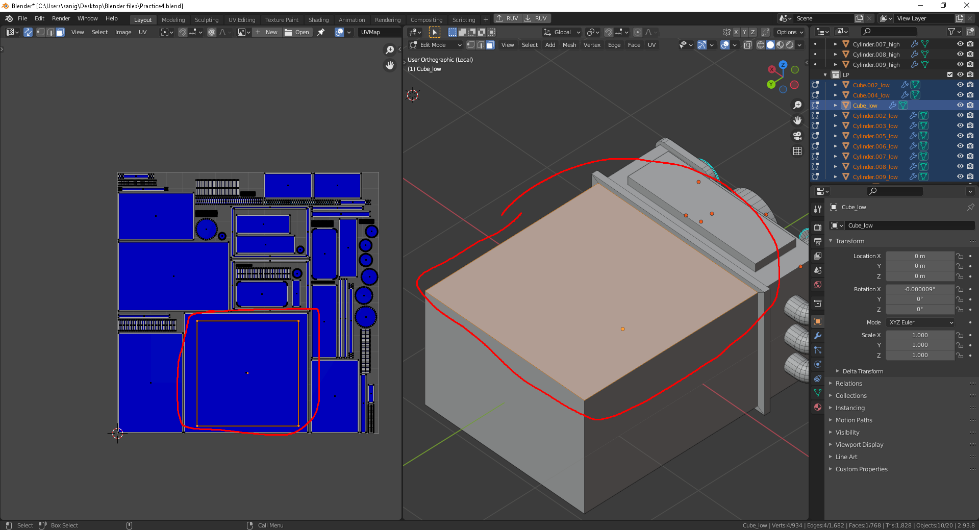
Task: Toggle Z mirror in the 3D viewport
Action: (752, 32)
